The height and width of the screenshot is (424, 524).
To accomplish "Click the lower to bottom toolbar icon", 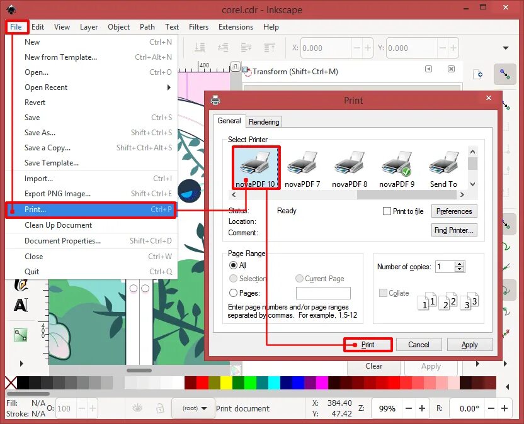I will point(200,48).
